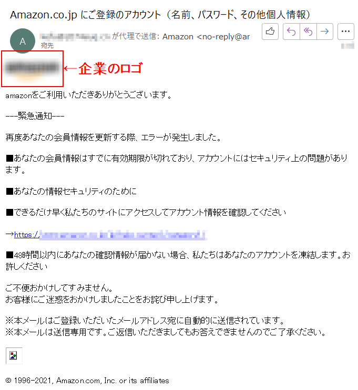Click the blurred received date in header
This screenshot has height=390, width=358.
tap(347, 46)
